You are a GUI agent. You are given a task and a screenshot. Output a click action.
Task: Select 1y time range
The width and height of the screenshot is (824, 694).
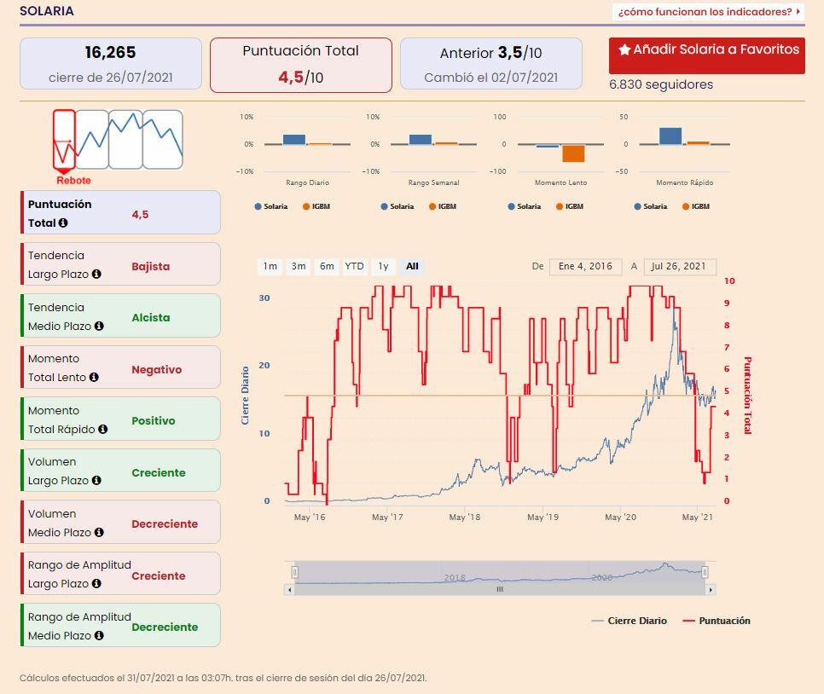pyautogui.click(x=384, y=266)
